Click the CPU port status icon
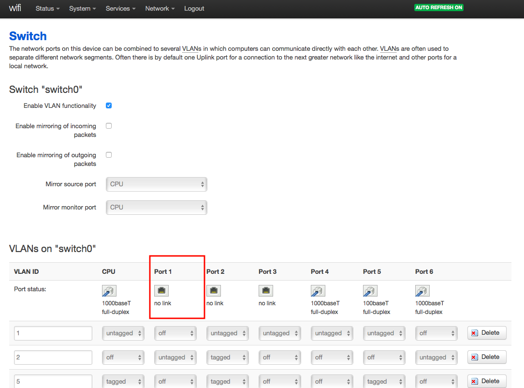 (109, 291)
